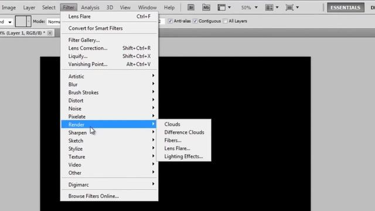The width and height of the screenshot is (375, 211).
Task: Open the Sketch submenu
Action: (x=109, y=141)
